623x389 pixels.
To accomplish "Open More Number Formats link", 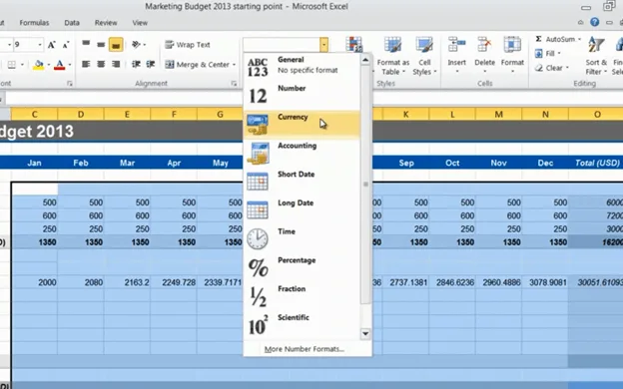I will (305, 349).
